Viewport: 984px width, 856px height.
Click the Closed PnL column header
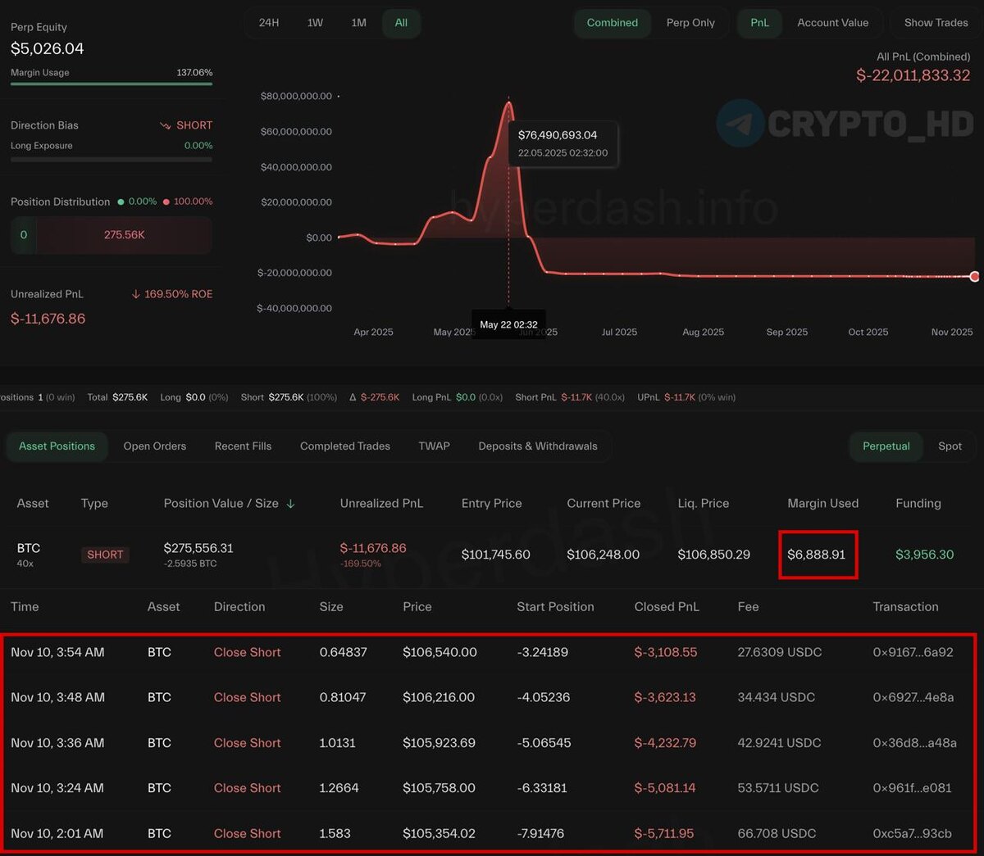667,607
